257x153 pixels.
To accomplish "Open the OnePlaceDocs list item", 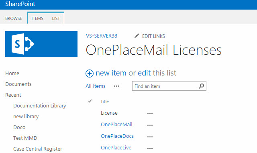I will 117,136.
